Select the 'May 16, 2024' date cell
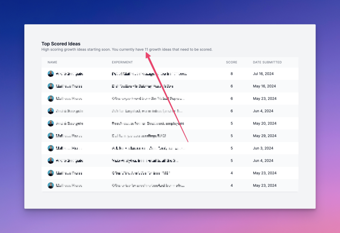The height and width of the screenshot is (233, 340). 264,86
